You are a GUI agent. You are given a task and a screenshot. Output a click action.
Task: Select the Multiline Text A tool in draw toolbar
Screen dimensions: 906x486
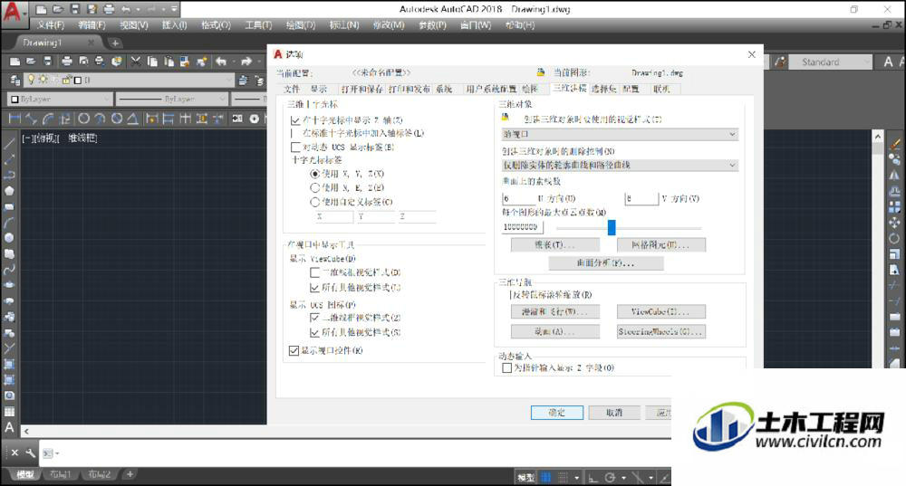9,427
